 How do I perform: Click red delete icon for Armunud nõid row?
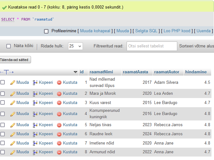[59, 152]
